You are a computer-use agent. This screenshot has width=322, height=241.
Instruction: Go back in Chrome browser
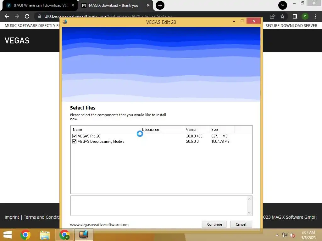pyautogui.click(x=7, y=16)
